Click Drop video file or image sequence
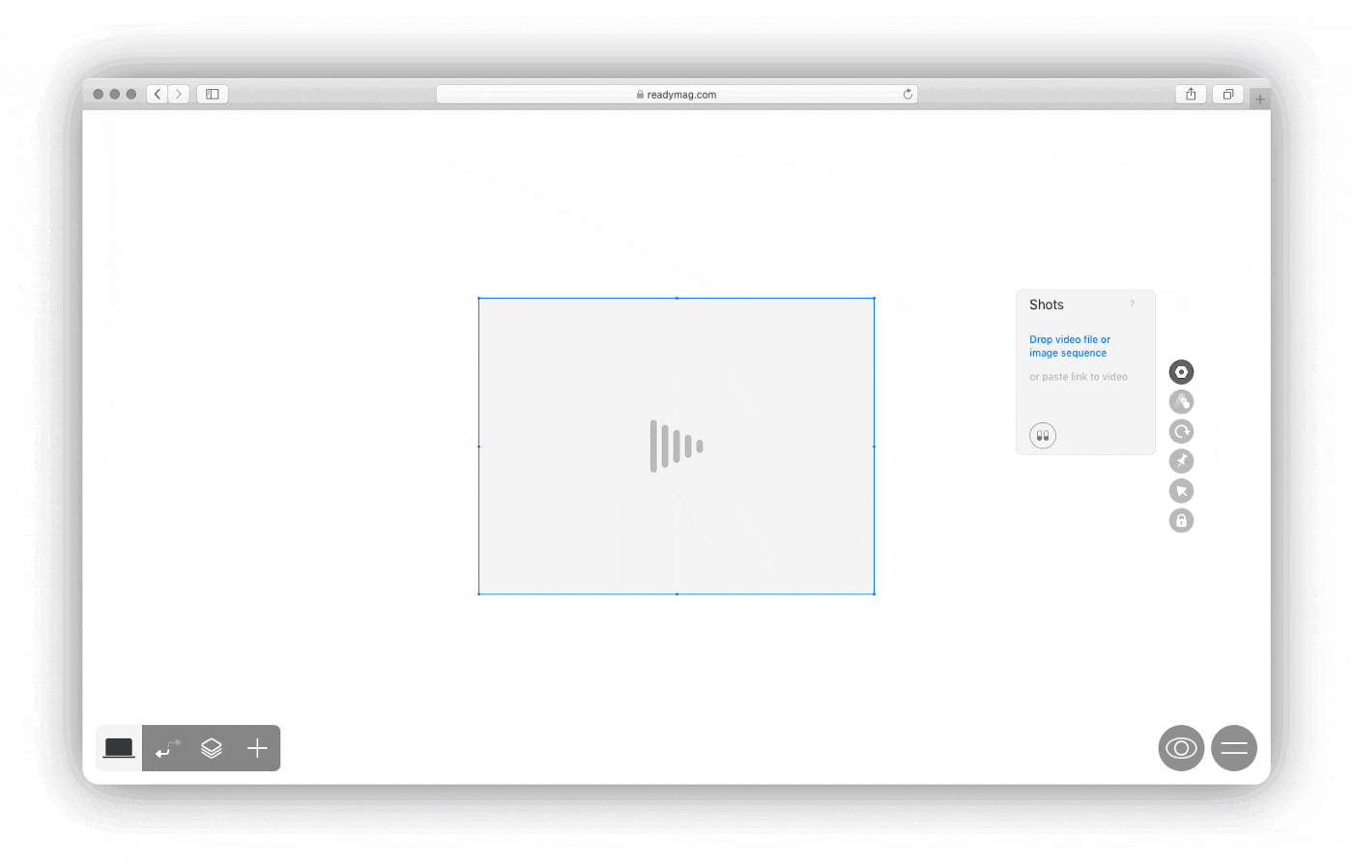Screen dimensions: 1353x866 (1070, 346)
